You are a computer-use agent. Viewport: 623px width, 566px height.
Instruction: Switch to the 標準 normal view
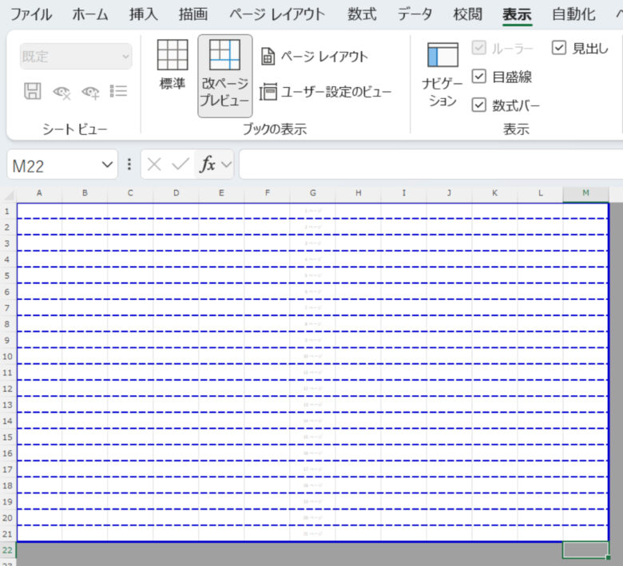pos(173,65)
